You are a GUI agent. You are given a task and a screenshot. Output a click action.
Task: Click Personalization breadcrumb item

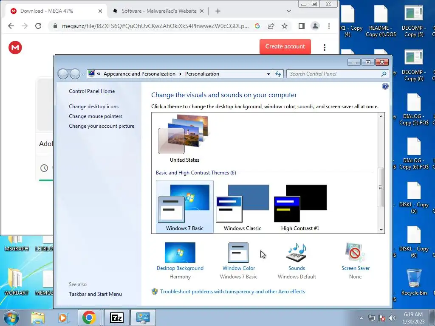pyautogui.click(x=202, y=74)
